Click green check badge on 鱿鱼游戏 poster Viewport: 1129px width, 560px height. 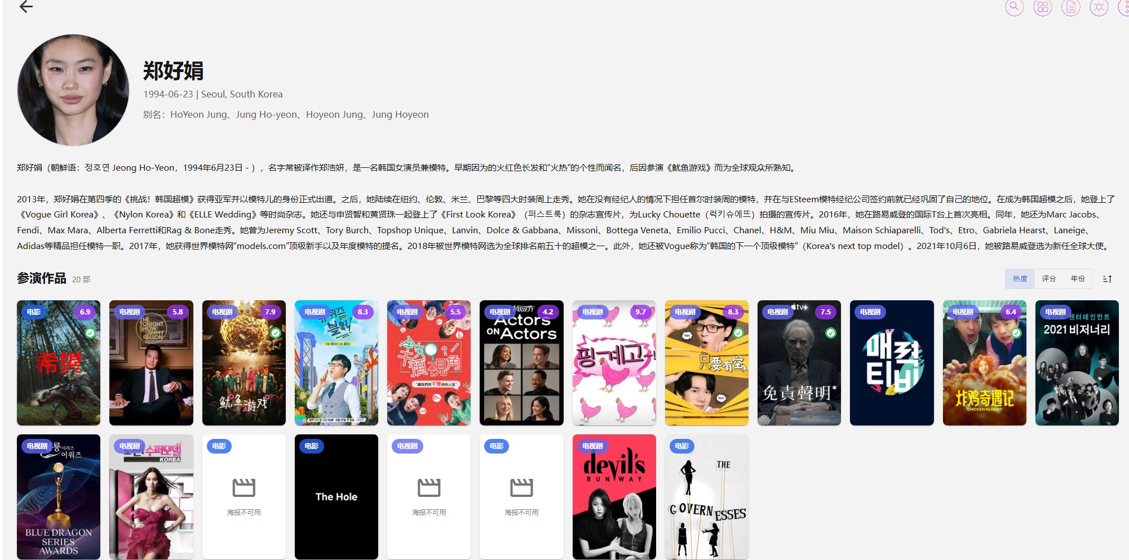click(x=275, y=333)
